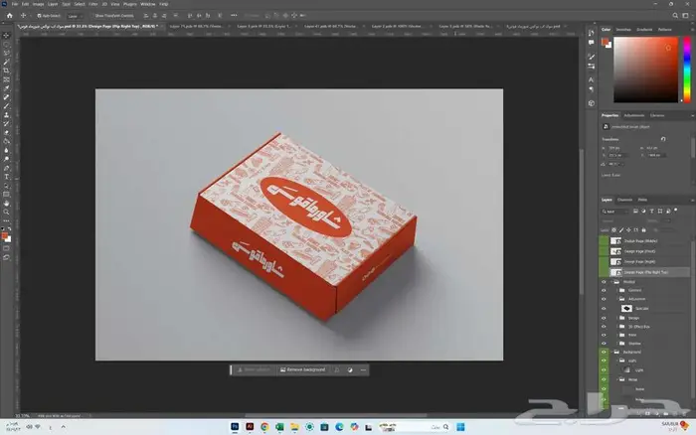
Task: Select the Lasso tool
Action: (x=6, y=54)
